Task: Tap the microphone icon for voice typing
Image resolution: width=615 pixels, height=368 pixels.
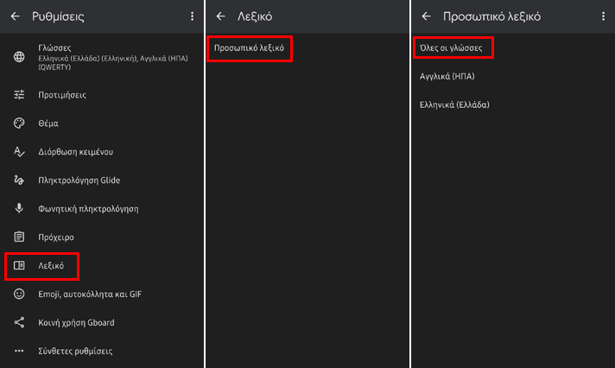Action: tap(19, 208)
